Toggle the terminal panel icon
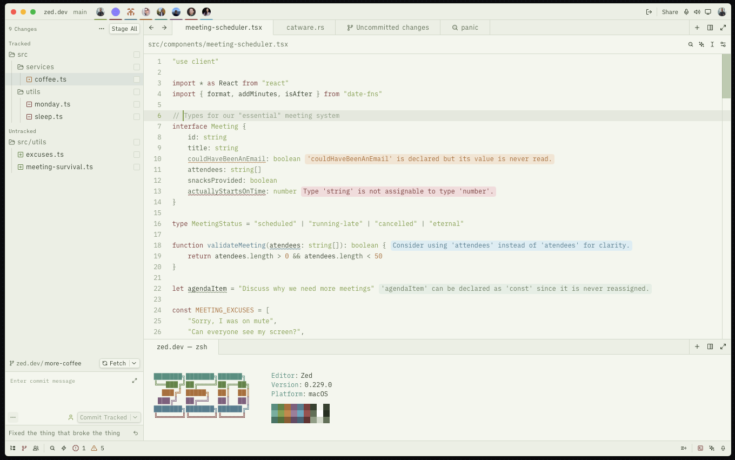This screenshot has width=735, height=460. (x=700, y=448)
